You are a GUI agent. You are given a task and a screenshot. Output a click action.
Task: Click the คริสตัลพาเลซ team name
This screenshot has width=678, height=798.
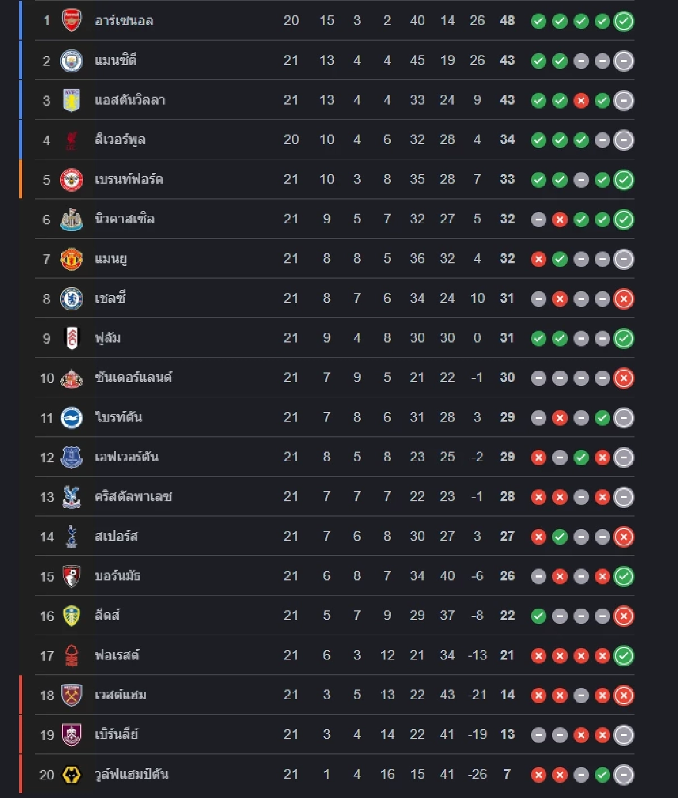pyautogui.click(x=133, y=497)
